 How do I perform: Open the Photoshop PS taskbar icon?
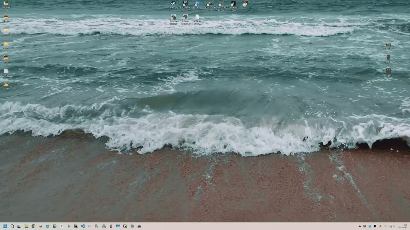[x=90, y=226]
